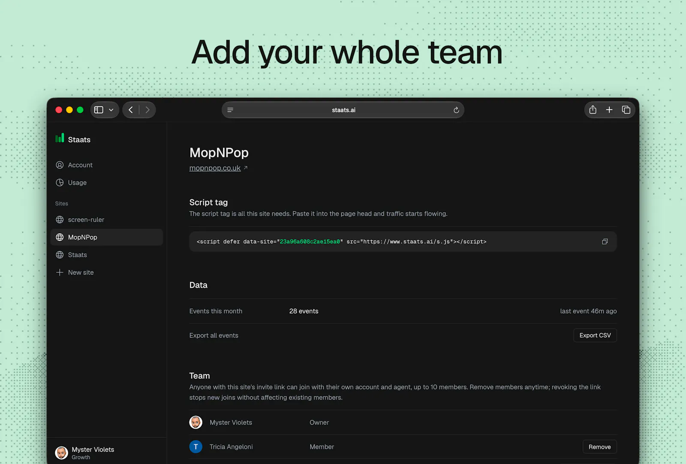Select the MopNPop site in the sidebar
686x464 pixels.
click(107, 237)
